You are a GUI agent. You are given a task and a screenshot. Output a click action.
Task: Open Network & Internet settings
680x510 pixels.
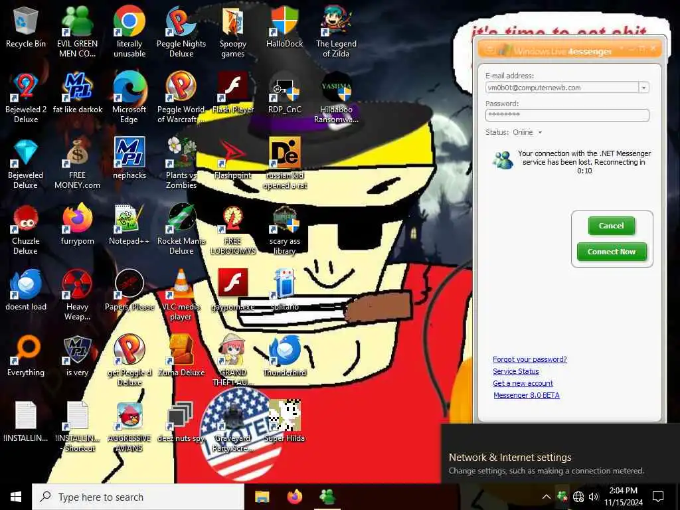(510, 457)
